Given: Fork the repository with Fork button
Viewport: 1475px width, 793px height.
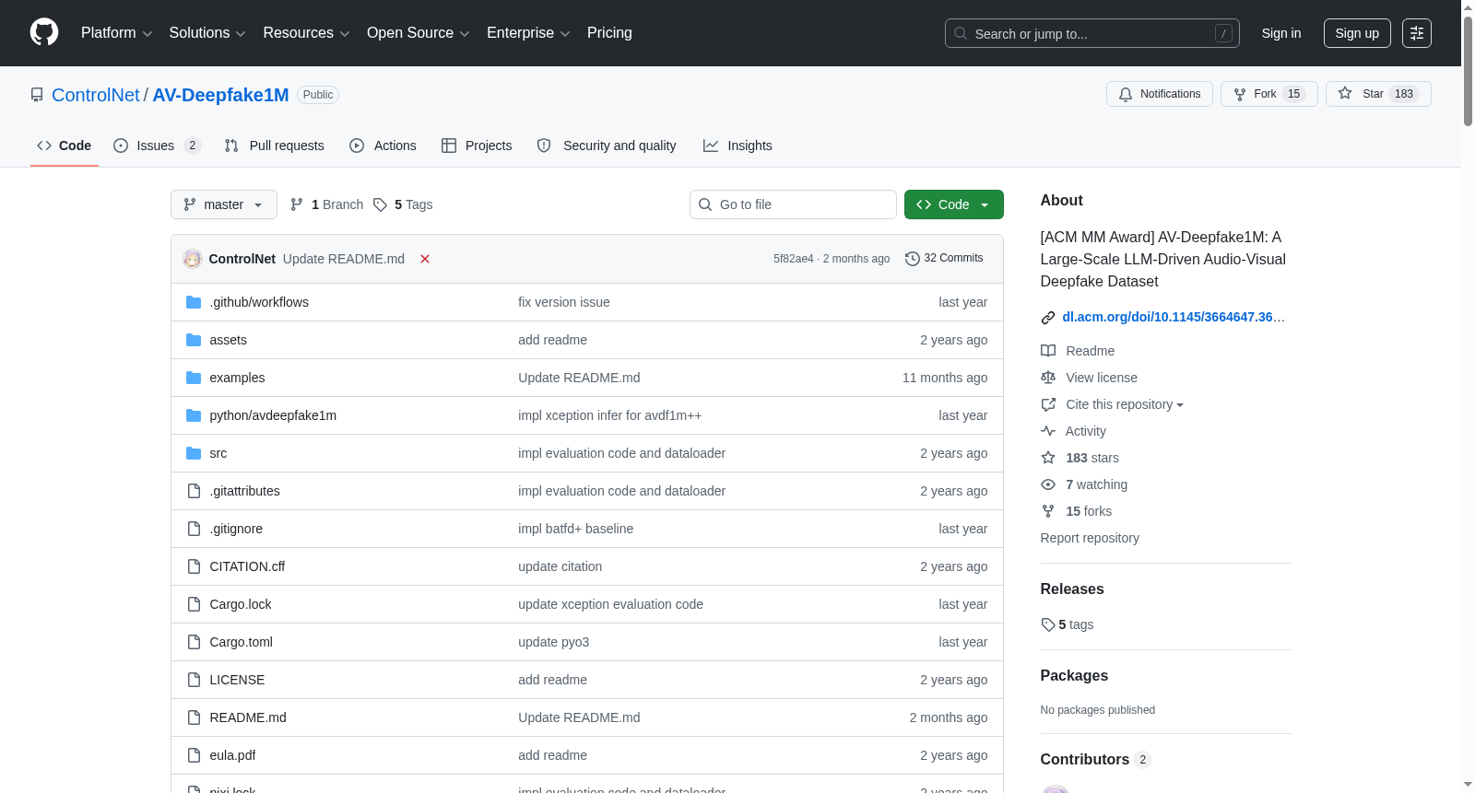Looking at the screenshot, I should pyautogui.click(x=1269, y=94).
